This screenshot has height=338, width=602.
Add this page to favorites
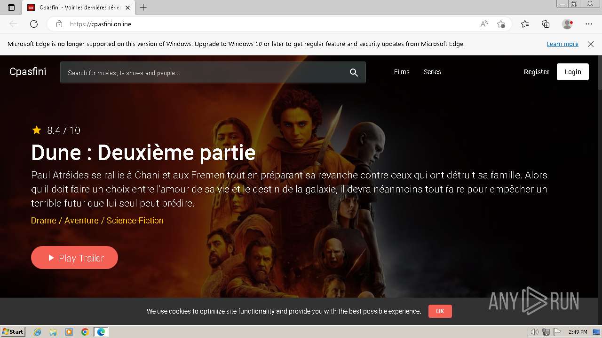click(x=501, y=24)
